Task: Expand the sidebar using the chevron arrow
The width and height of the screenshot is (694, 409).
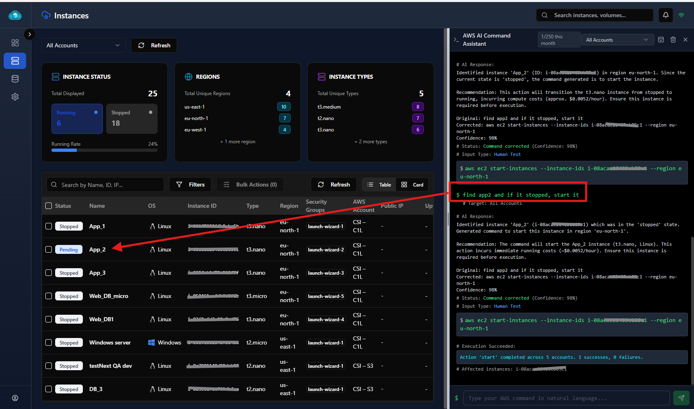Action: pyautogui.click(x=30, y=34)
